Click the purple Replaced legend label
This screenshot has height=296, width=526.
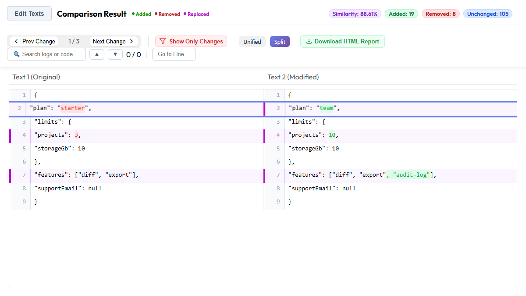tap(196, 14)
